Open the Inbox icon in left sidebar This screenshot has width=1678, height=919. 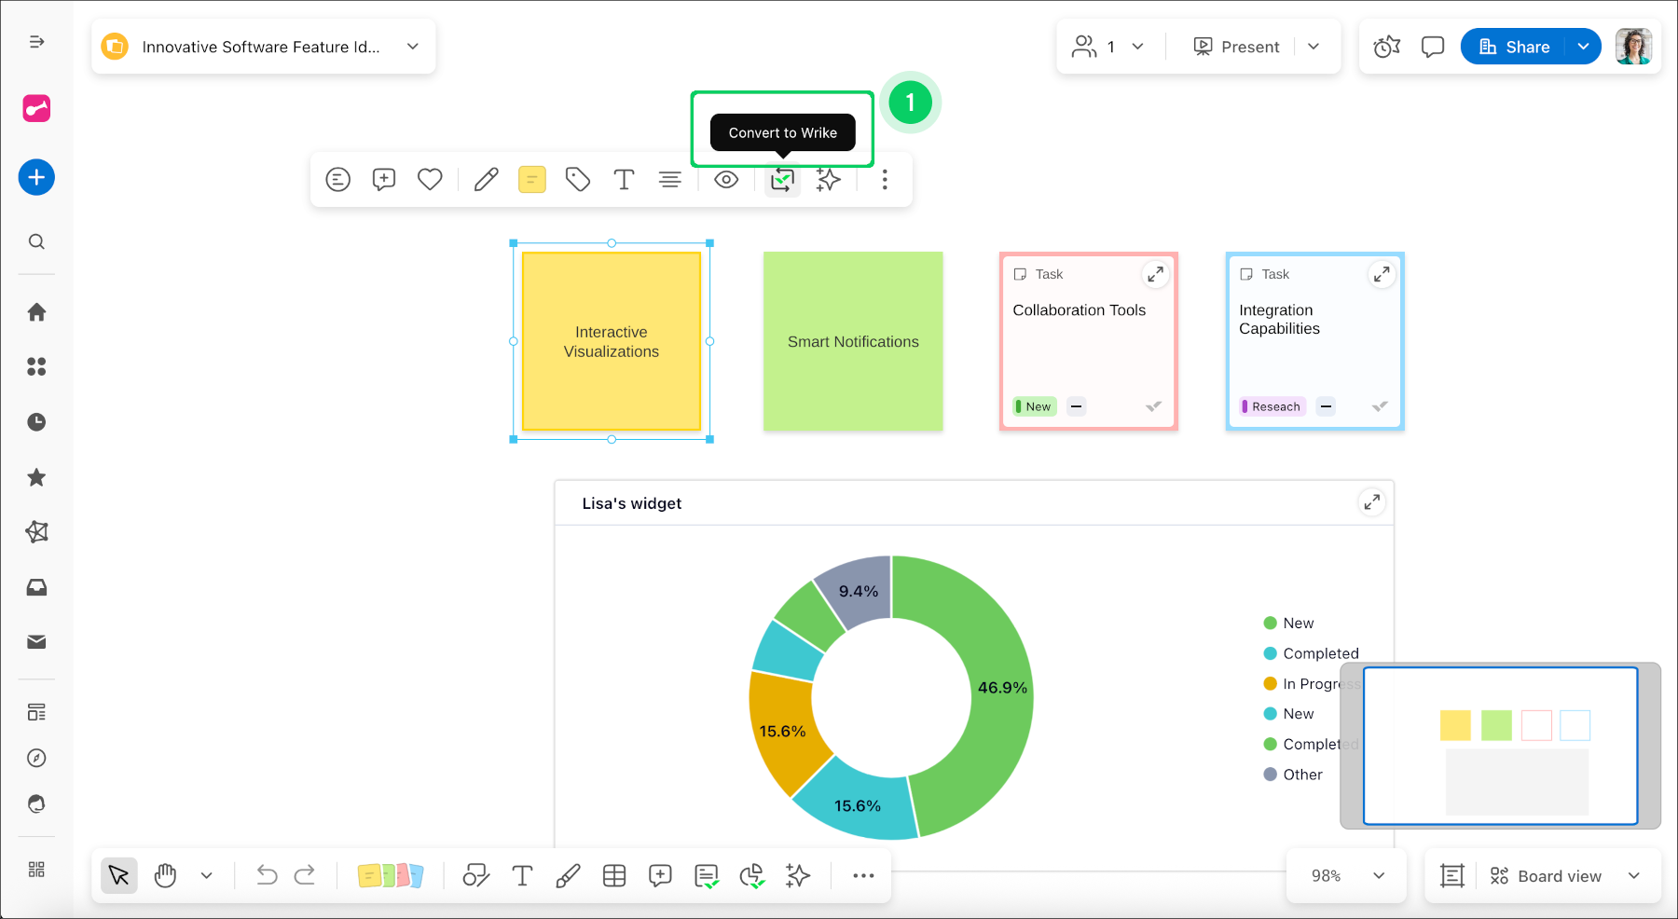point(36,587)
